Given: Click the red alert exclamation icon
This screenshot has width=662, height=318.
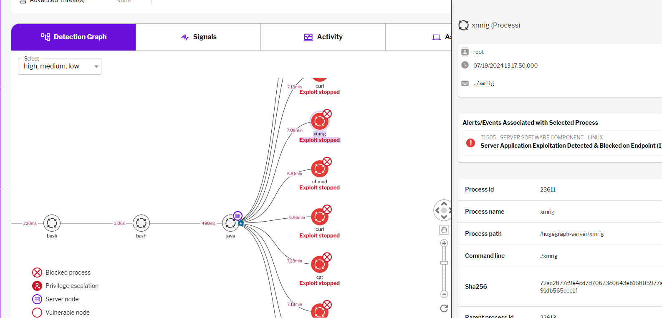Looking at the screenshot, I should (x=470, y=143).
